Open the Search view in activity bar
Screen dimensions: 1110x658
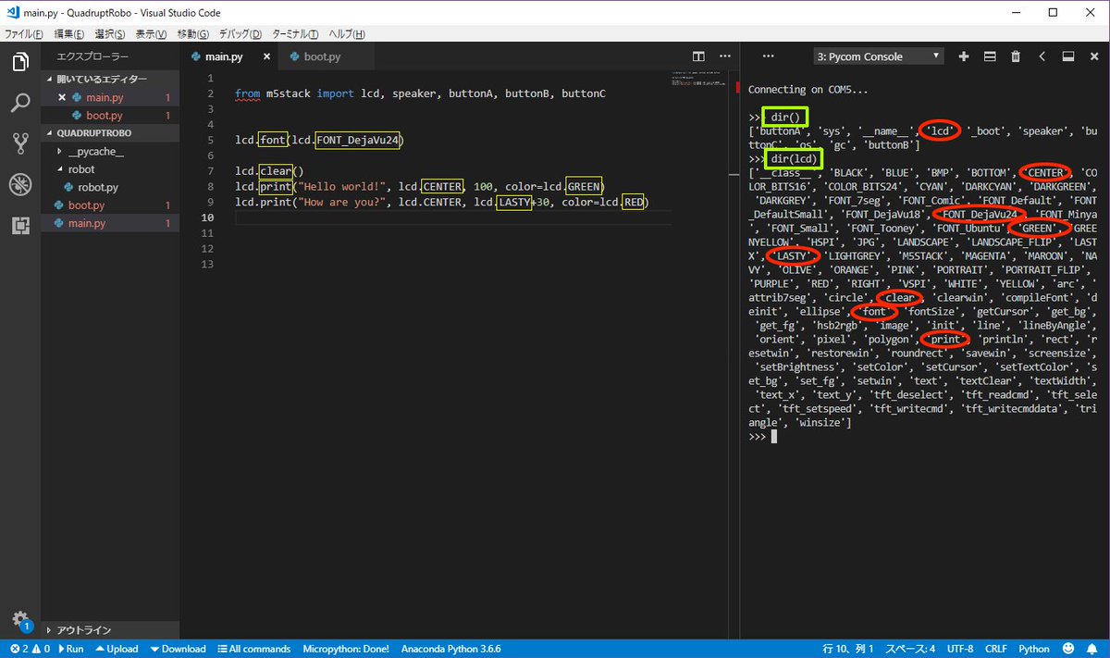[x=20, y=103]
